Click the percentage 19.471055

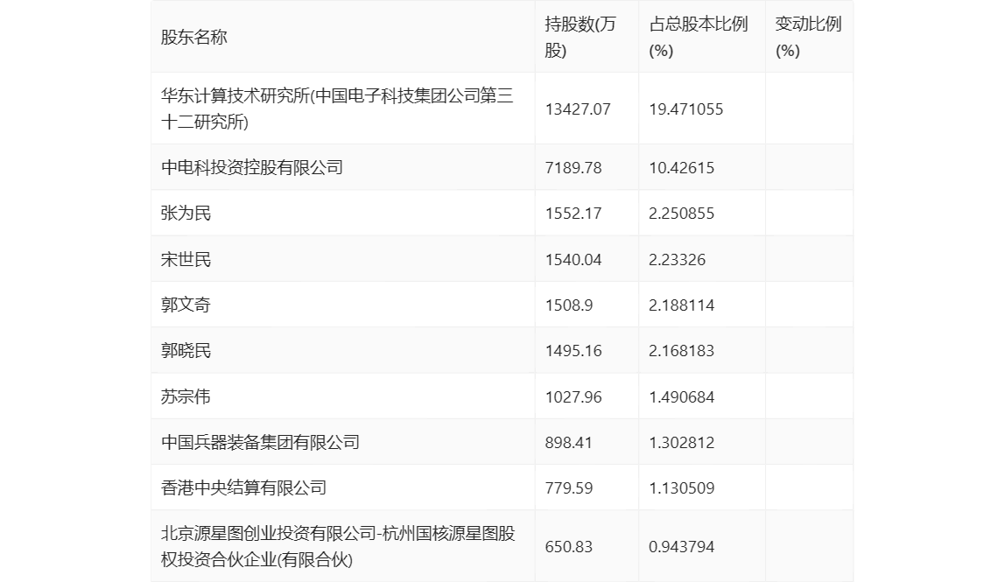coord(685,109)
